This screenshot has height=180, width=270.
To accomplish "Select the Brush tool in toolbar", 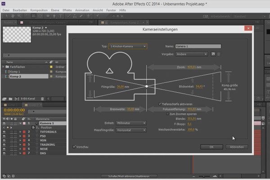I will [x=69, y=16].
